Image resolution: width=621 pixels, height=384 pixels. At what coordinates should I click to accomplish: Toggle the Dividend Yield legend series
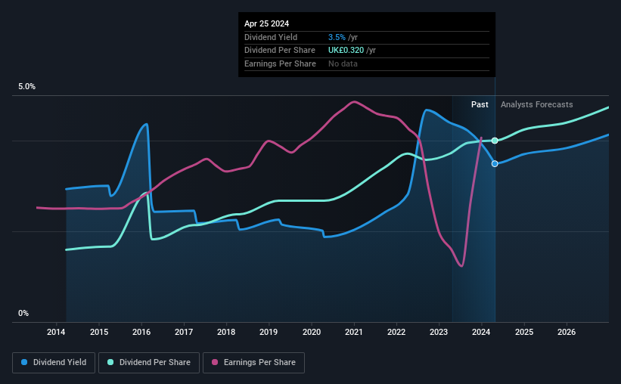(x=54, y=363)
